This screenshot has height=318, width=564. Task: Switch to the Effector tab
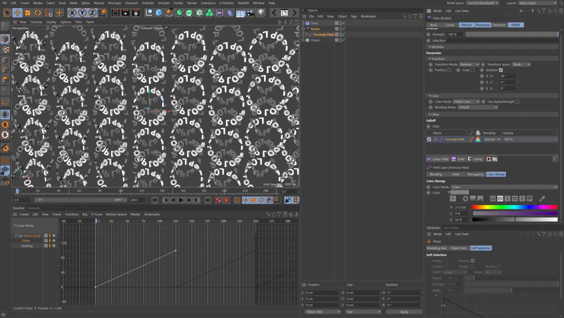[x=466, y=25]
